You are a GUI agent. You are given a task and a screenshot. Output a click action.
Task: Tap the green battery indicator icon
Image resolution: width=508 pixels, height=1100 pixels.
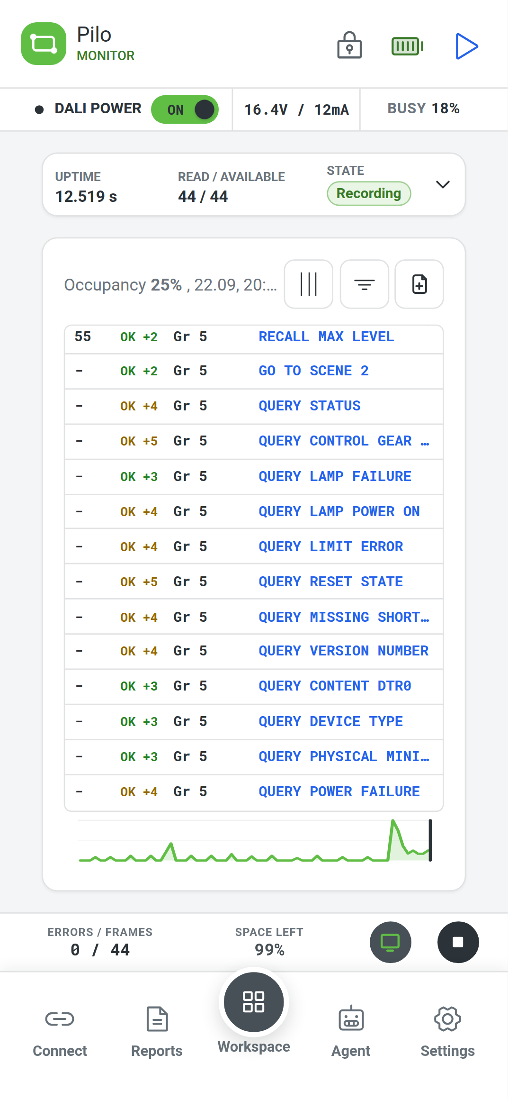[407, 46]
